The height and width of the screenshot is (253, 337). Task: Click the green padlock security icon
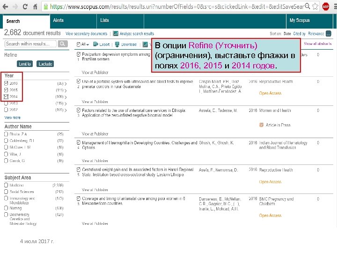pos(45,7)
